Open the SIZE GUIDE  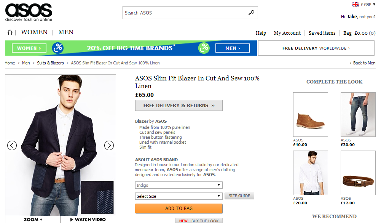[239, 196]
